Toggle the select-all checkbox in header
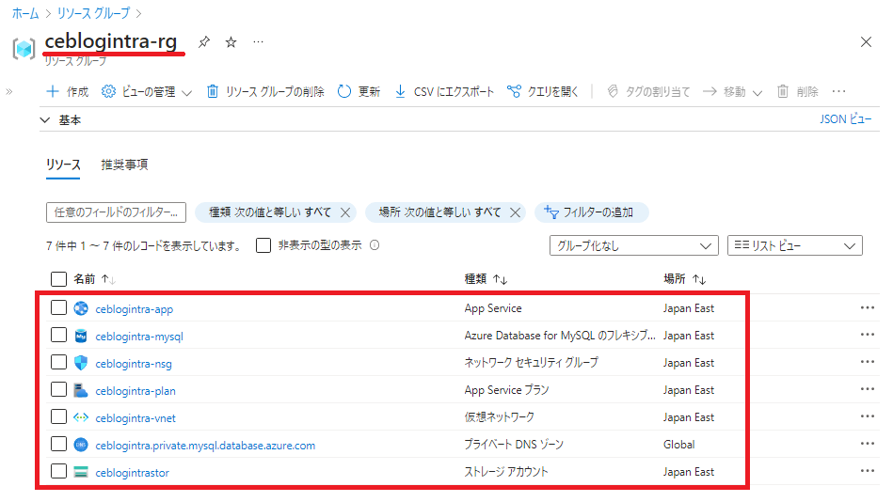 coord(58,279)
